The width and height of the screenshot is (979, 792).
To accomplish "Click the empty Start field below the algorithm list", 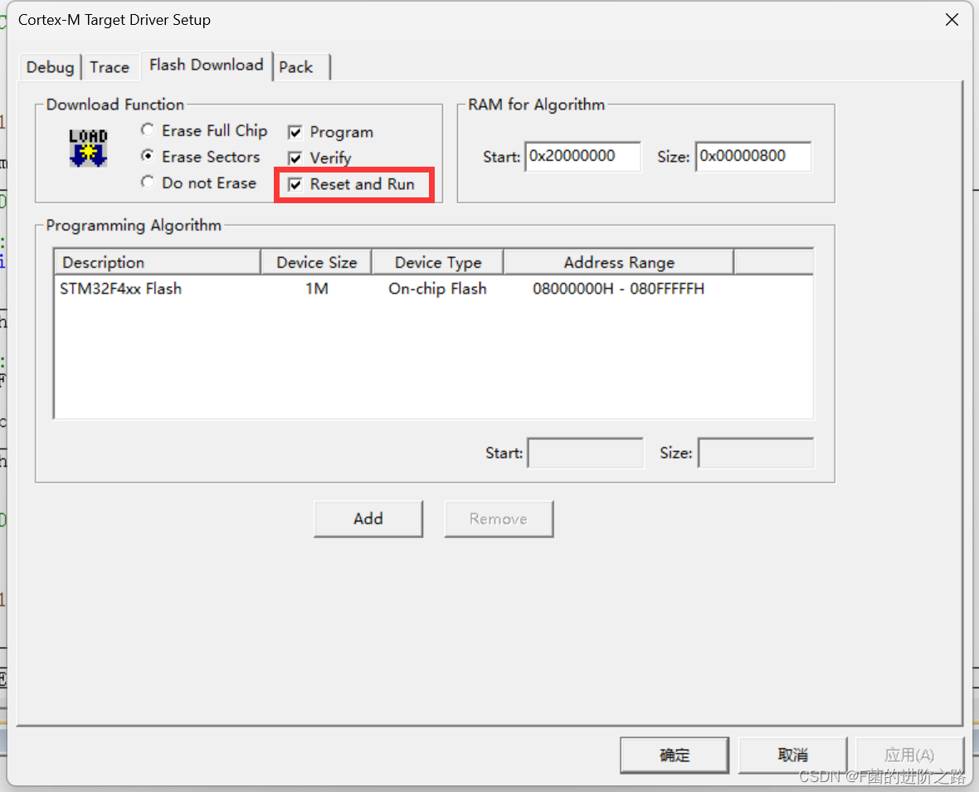I will coord(585,453).
